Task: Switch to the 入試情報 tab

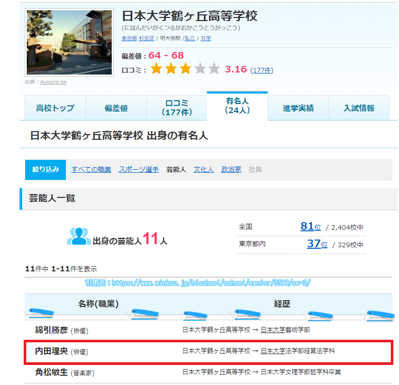Action: [359, 108]
